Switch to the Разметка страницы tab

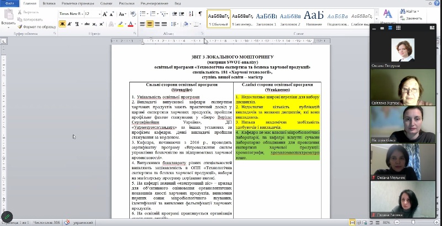coord(77,4)
